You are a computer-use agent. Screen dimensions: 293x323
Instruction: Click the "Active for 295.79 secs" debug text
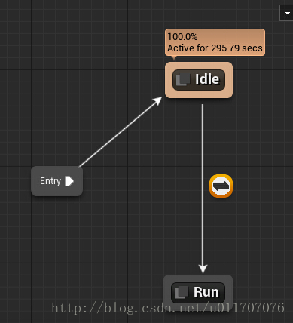215,48
